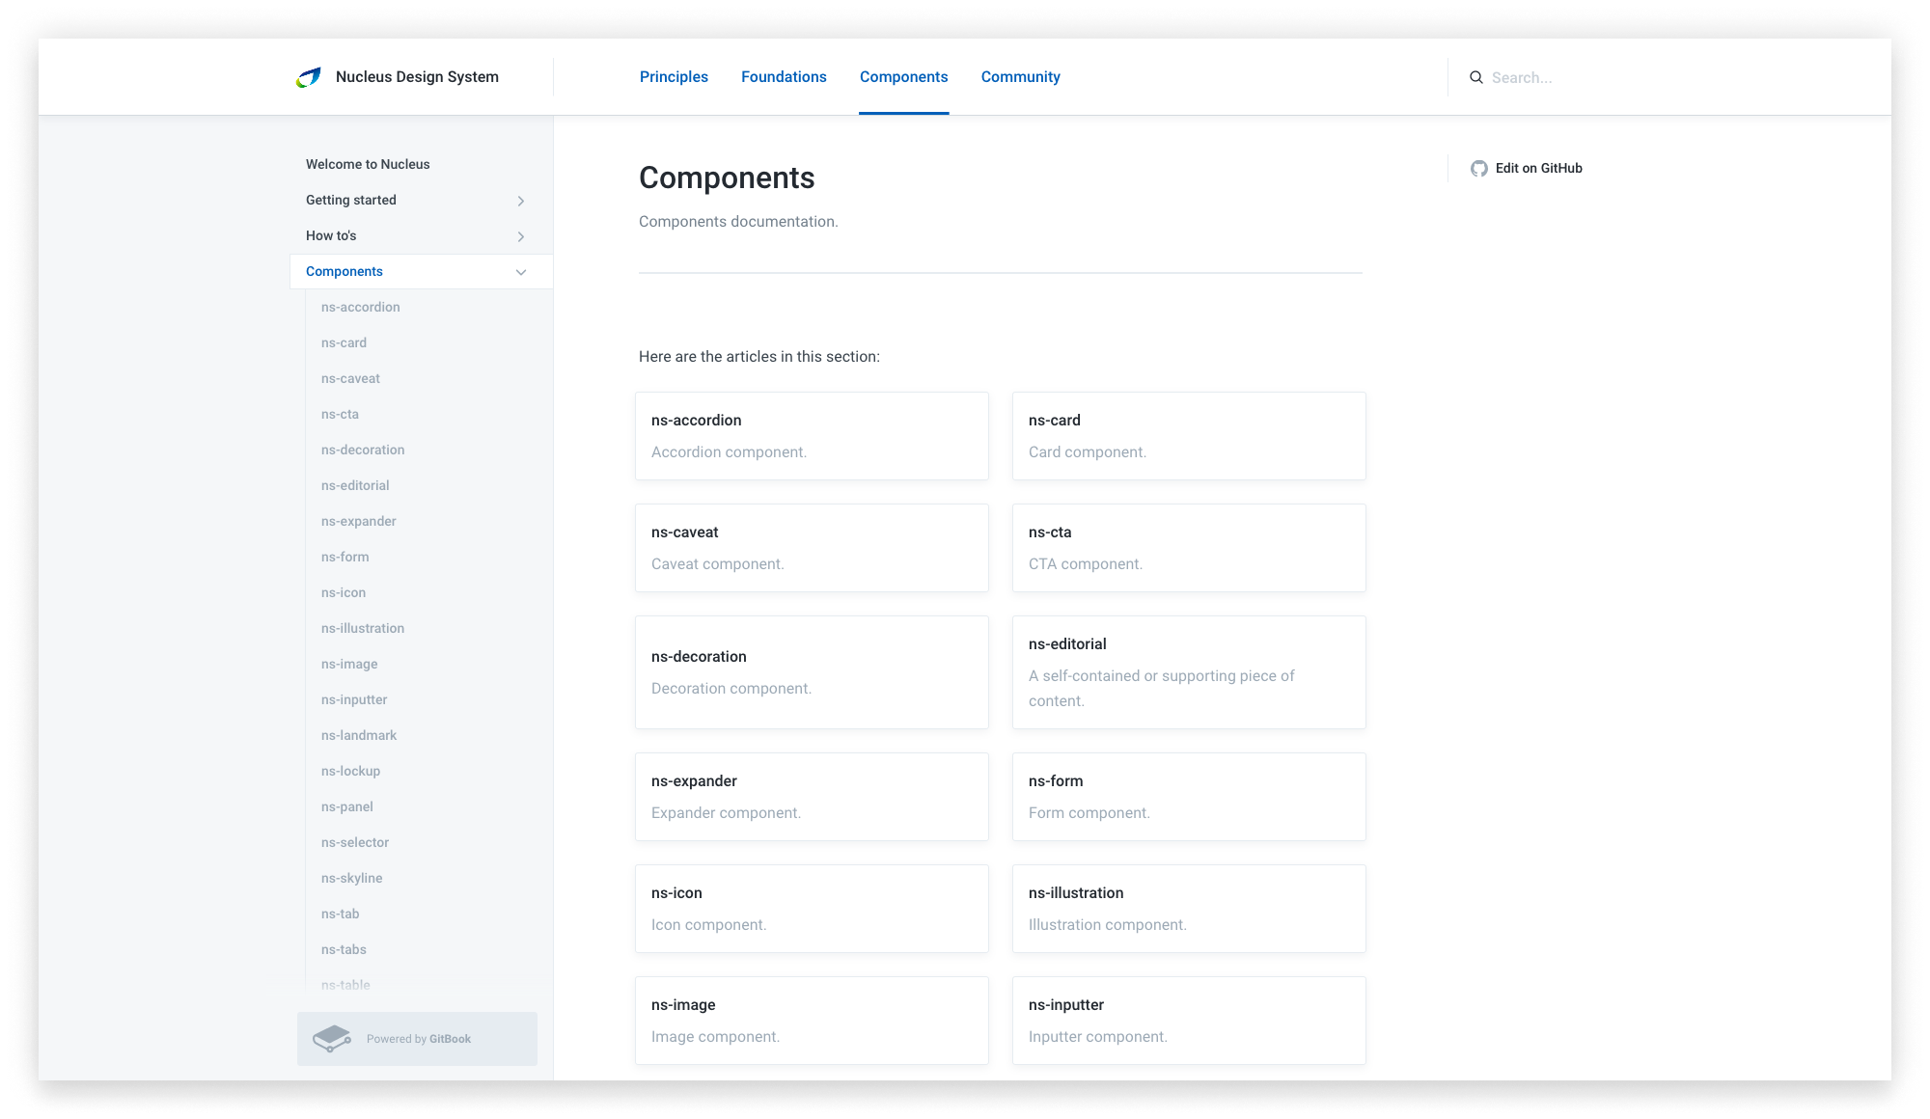Select ns-panel in the sidebar
The image size is (1930, 1119).
pos(347,806)
